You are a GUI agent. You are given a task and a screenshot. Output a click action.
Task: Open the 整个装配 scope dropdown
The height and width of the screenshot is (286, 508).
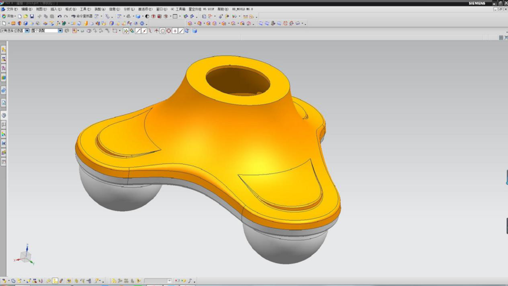click(x=60, y=31)
